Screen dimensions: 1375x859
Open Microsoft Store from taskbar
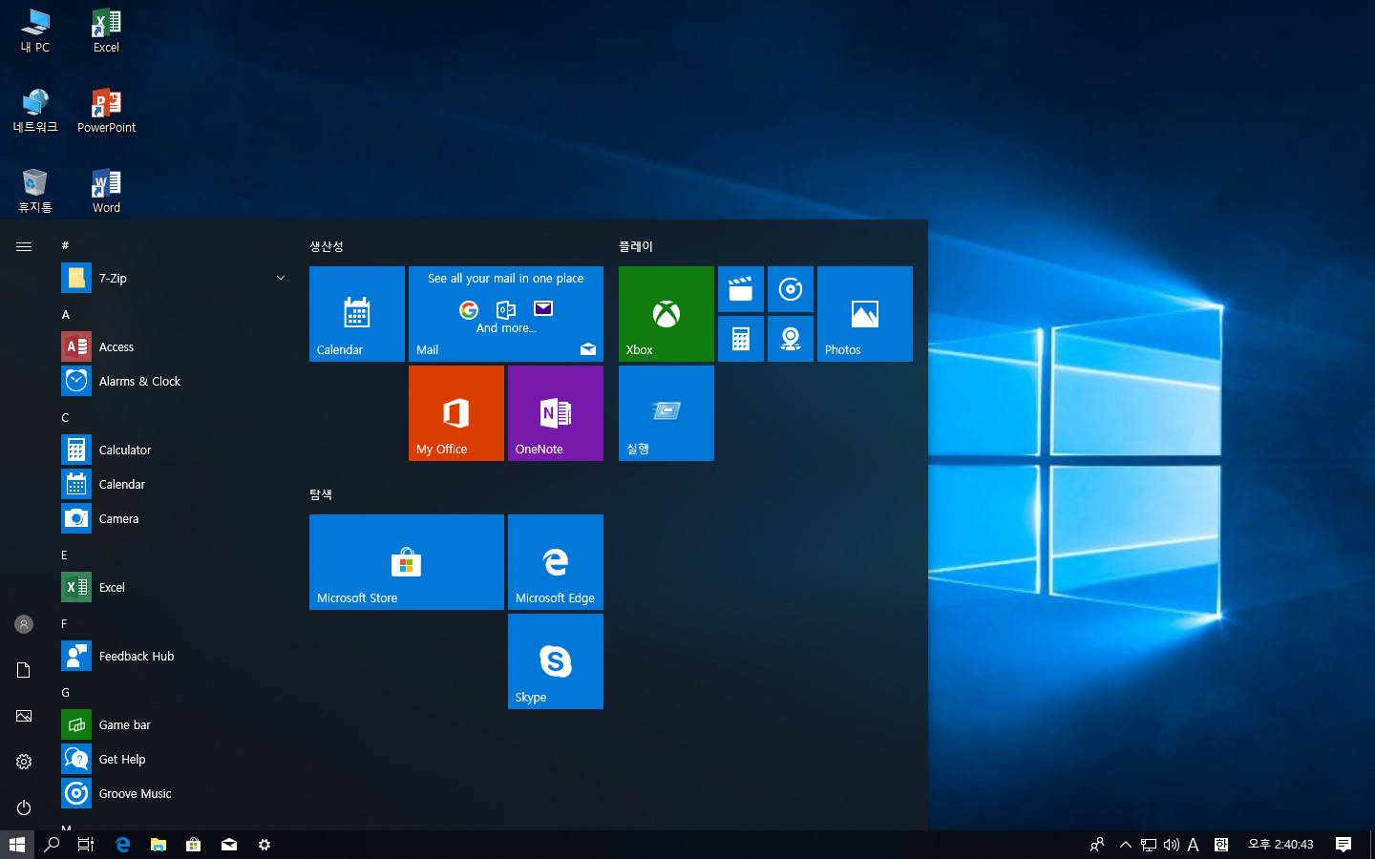click(194, 845)
